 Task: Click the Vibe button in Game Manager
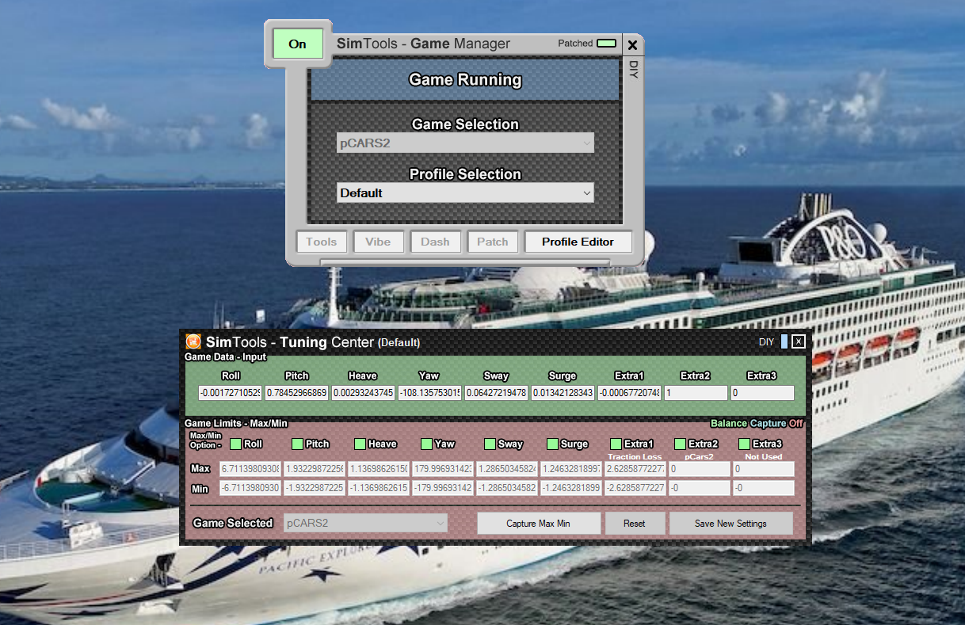click(379, 242)
